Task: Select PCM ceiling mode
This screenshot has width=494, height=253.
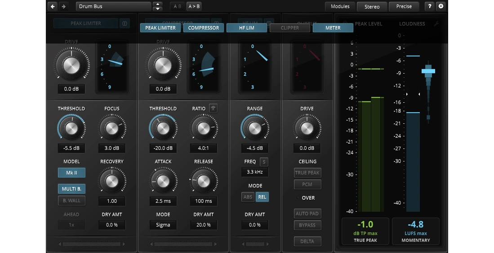Action: pos(307,184)
